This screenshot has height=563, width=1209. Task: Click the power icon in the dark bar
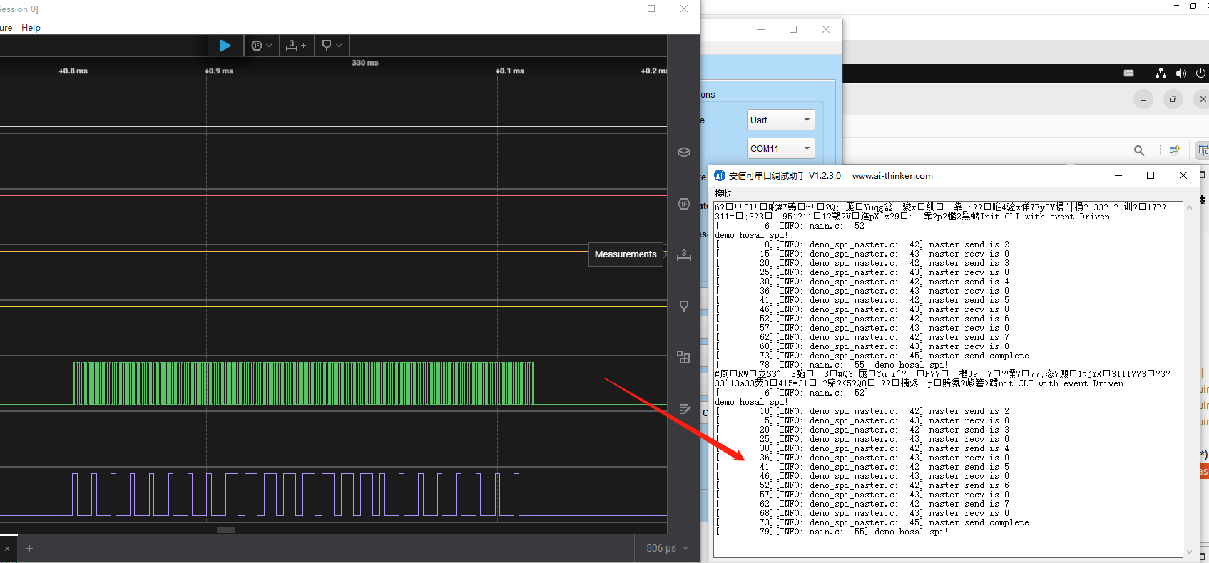pos(1200,73)
